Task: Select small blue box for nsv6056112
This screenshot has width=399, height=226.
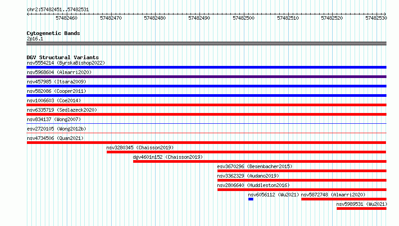Action: 251,199
